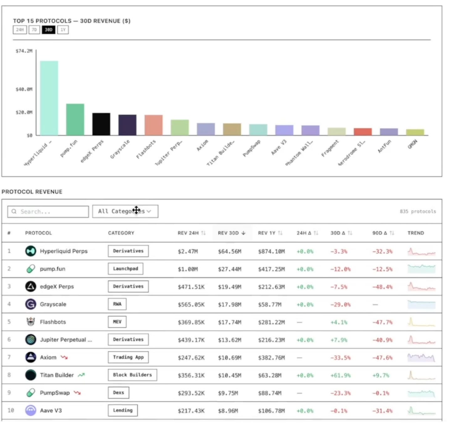456x428 pixels.
Task: Click the Dexs category tag
Action: pyautogui.click(x=119, y=393)
